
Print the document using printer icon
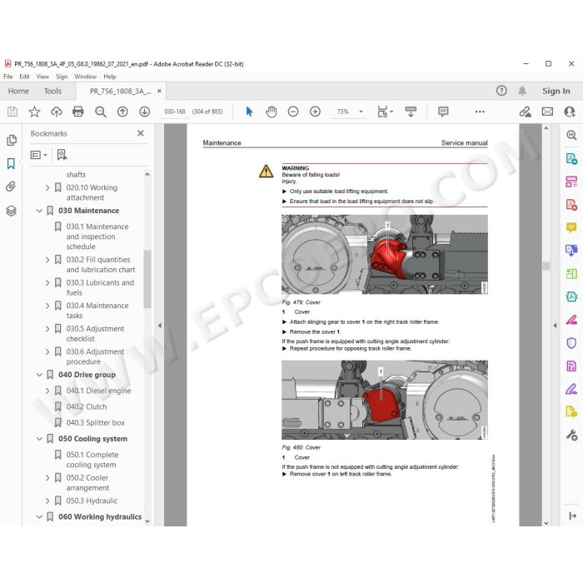pos(78,112)
